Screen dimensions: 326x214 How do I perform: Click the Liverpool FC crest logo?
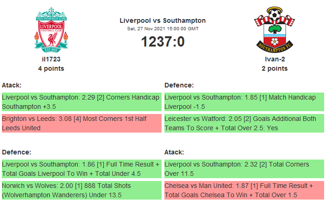pos(51,29)
